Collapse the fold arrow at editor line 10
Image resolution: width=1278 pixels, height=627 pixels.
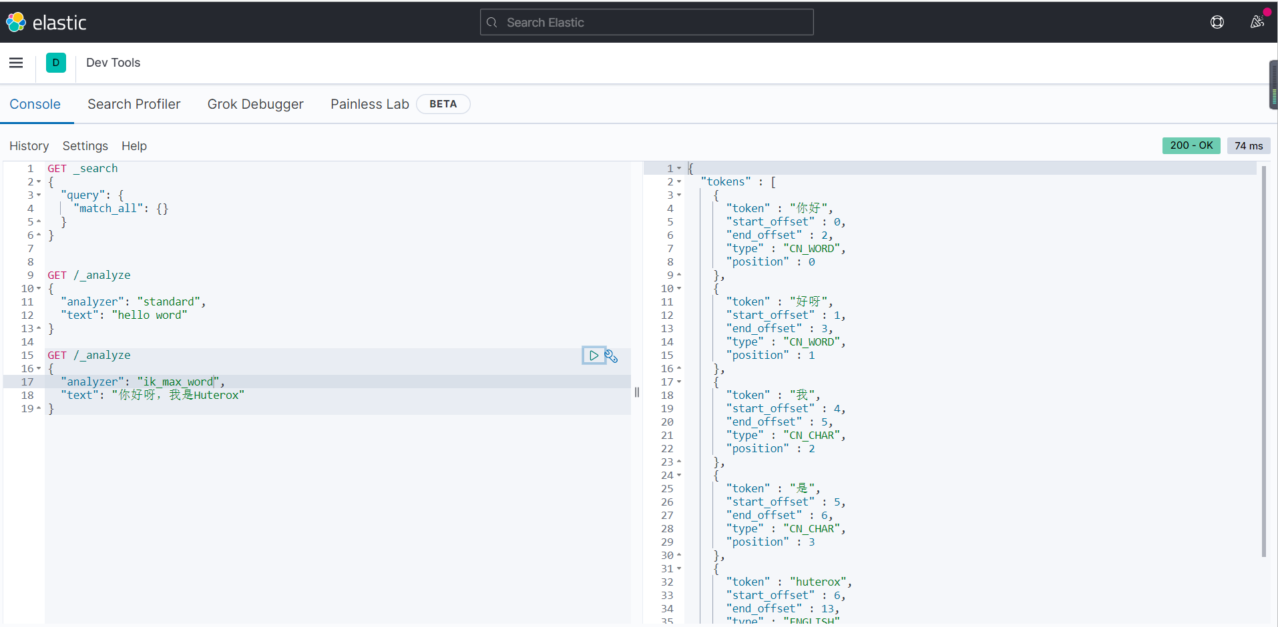point(39,289)
